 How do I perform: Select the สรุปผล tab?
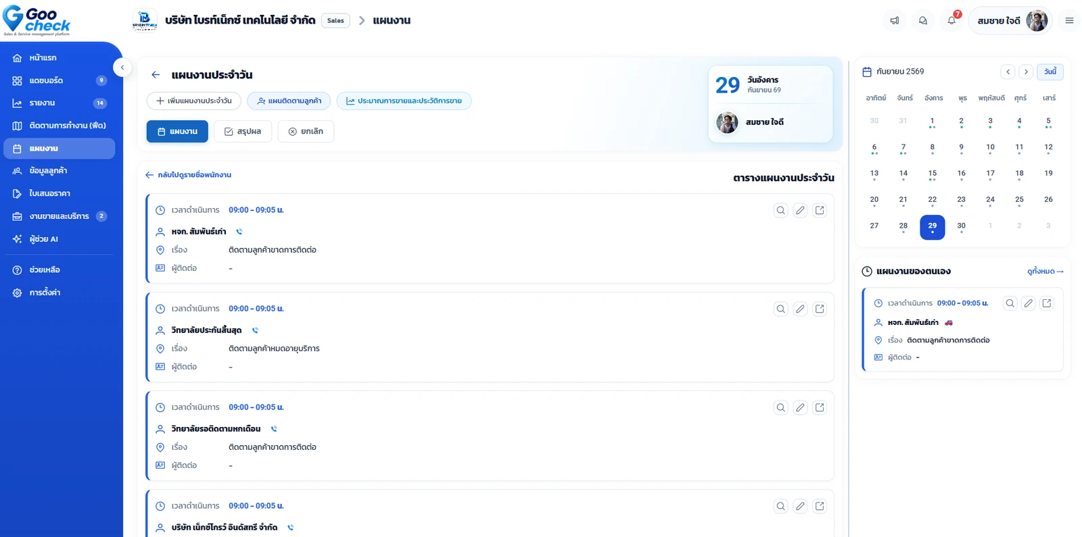coord(243,131)
